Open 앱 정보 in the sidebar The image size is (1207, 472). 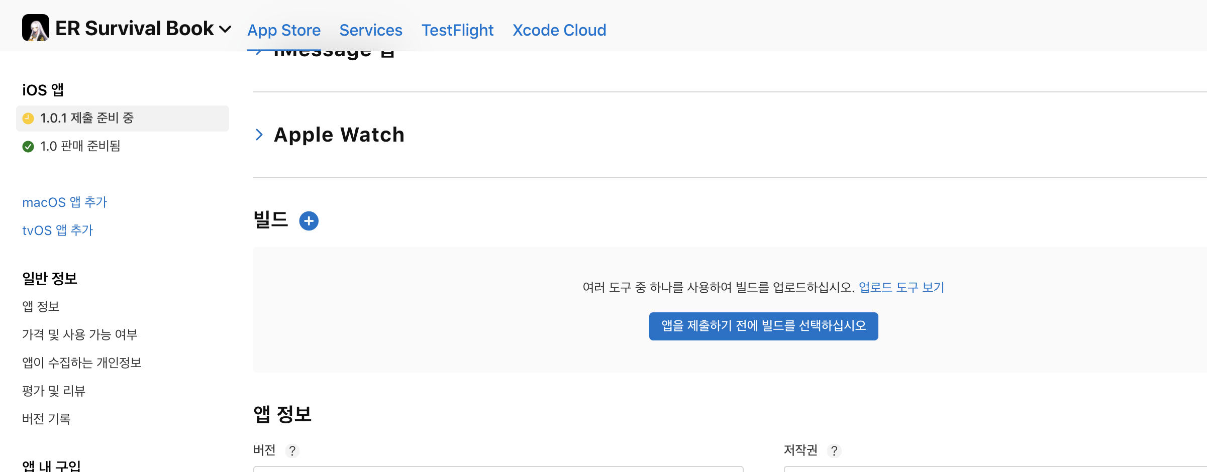click(41, 306)
